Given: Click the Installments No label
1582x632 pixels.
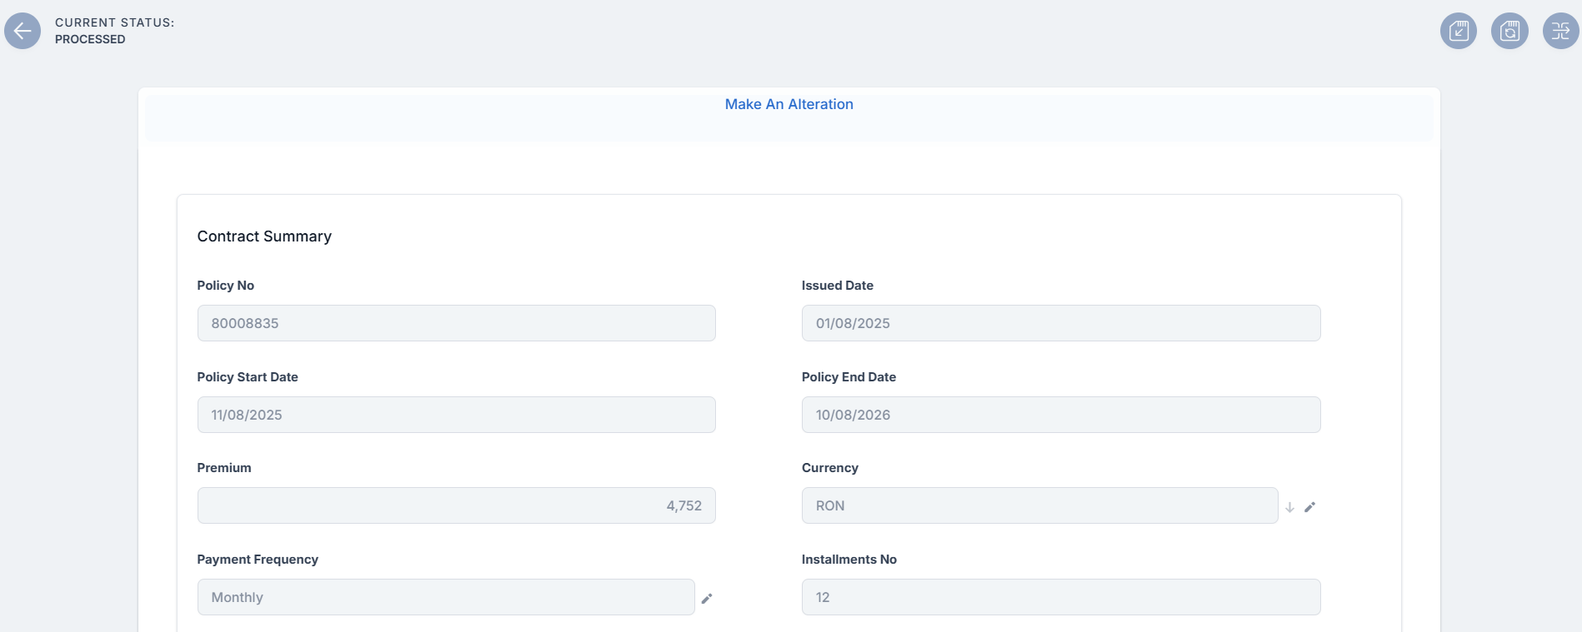Looking at the screenshot, I should pos(849,560).
